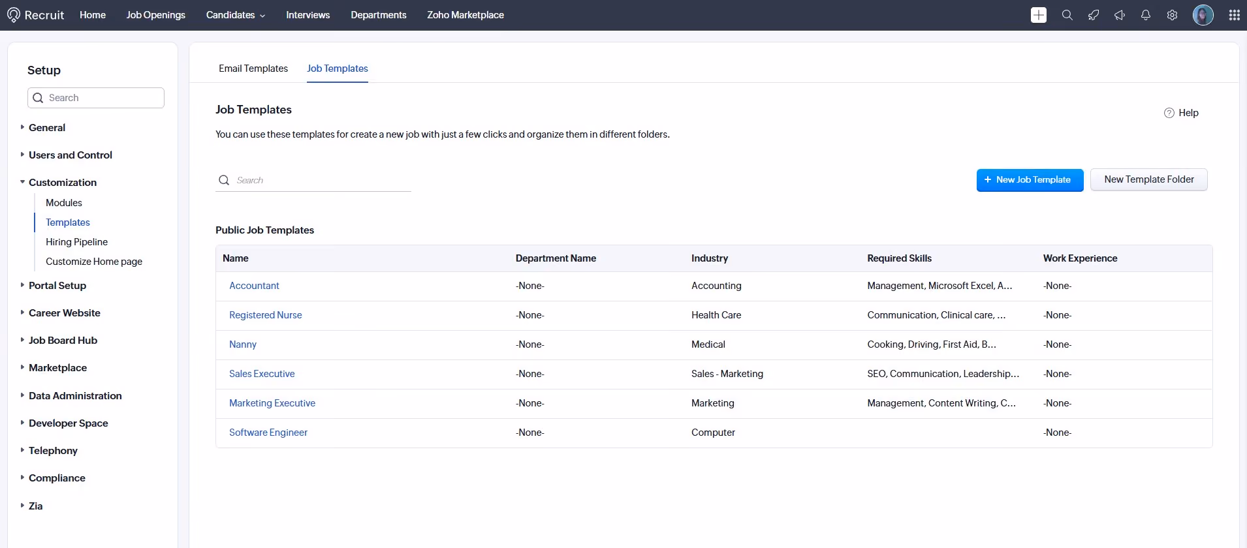Click the user profile avatar

coord(1203,15)
